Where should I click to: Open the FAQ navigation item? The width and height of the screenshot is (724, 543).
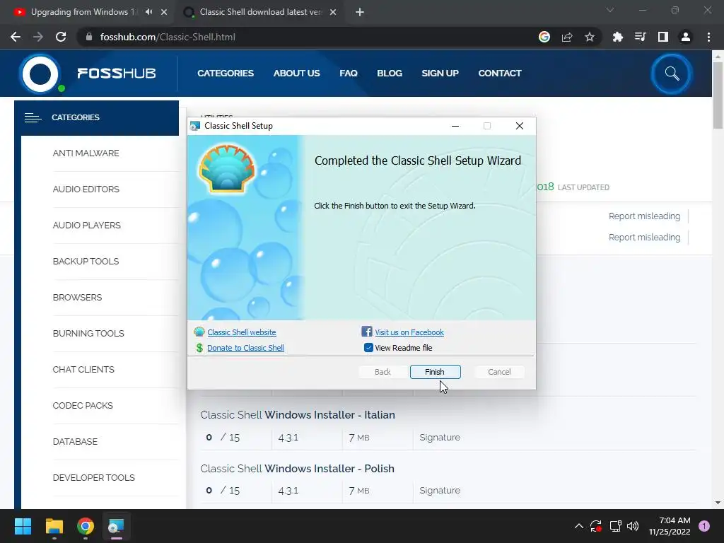coord(349,73)
